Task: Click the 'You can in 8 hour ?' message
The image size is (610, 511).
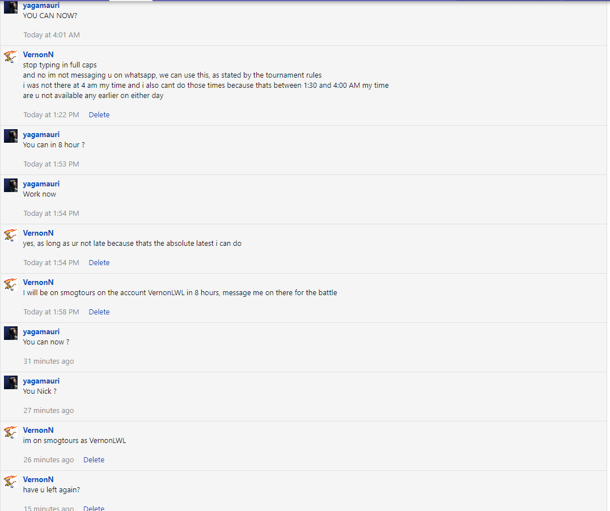Action: pos(54,144)
